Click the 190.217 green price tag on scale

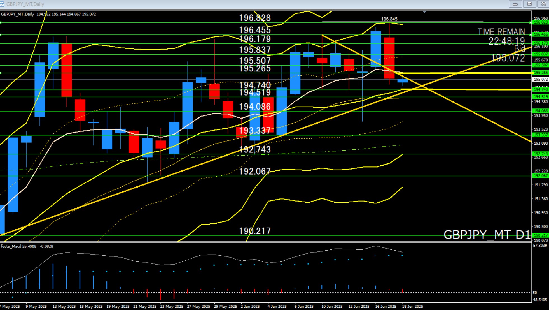[x=540, y=235]
